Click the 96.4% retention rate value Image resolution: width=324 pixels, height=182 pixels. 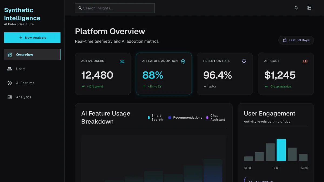tap(218, 75)
